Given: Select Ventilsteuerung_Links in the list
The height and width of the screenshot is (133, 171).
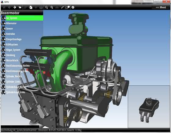Looking at the screenshot, I should [17, 71].
